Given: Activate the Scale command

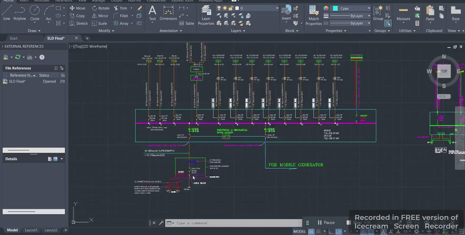Looking at the screenshot, I should 99,23.
